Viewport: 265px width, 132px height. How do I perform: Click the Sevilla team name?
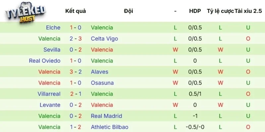click(52, 50)
